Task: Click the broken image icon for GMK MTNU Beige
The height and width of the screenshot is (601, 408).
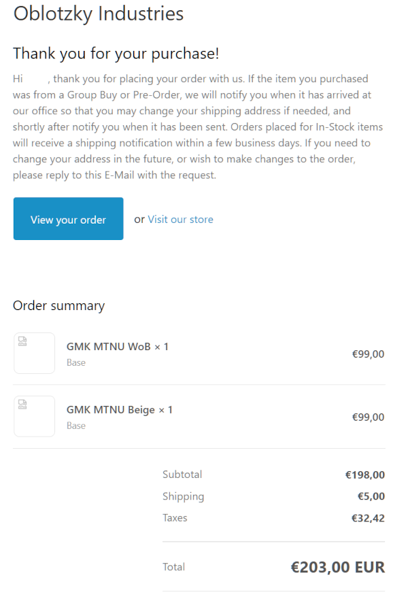Action: tap(22, 405)
